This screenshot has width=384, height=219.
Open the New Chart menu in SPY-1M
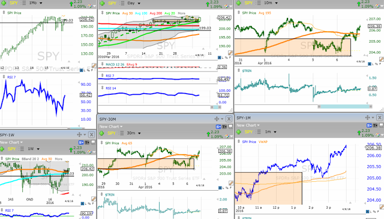(248, 125)
